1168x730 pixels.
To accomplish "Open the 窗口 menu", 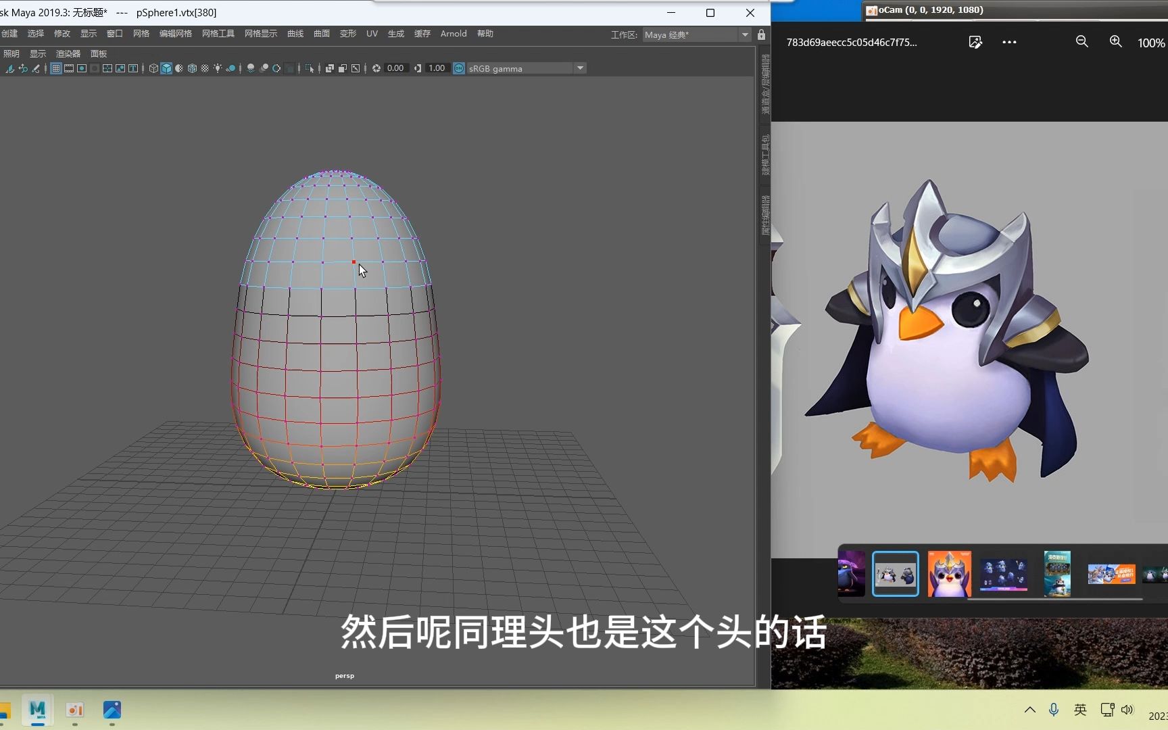I will [115, 34].
